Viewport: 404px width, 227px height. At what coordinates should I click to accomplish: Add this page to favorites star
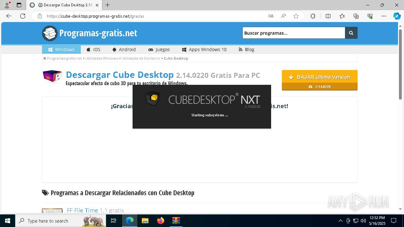(x=296, y=16)
